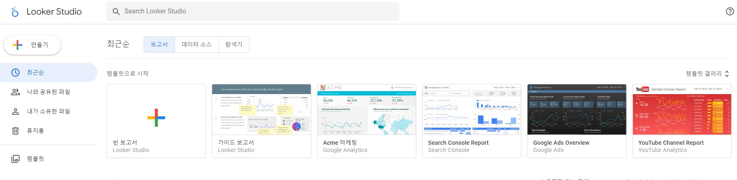Switch to the 보고서 tab

(x=159, y=45)
